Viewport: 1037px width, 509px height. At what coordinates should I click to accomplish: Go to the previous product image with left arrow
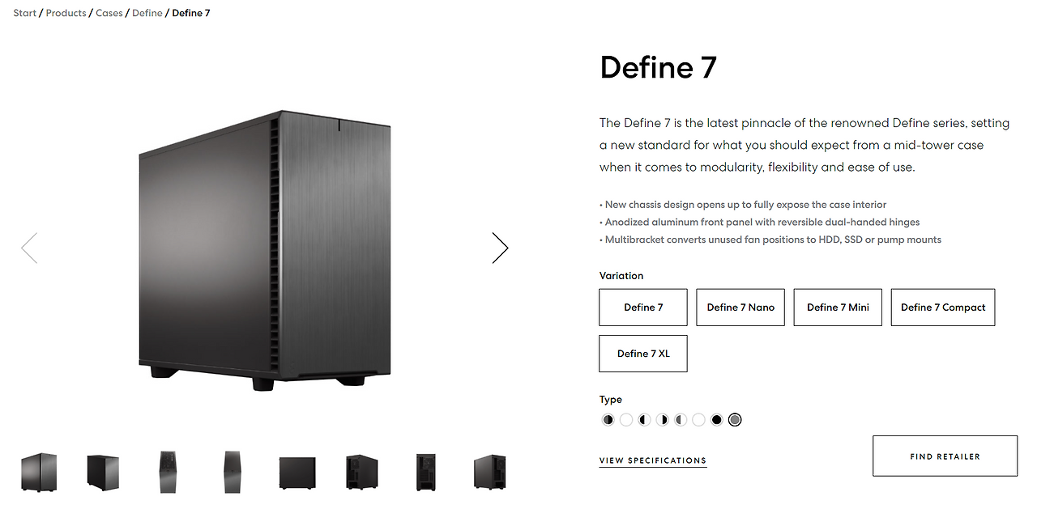pos(29,248)
